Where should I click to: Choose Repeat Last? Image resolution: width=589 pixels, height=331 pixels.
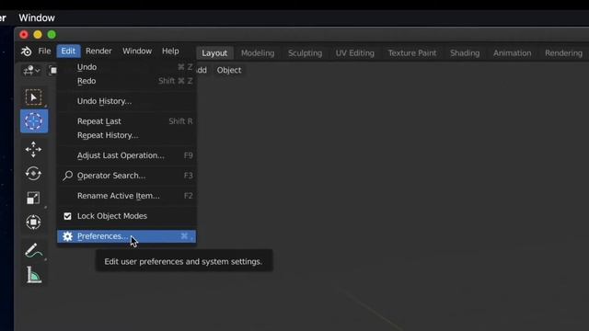pyautogui.click(x=126, y=121)
